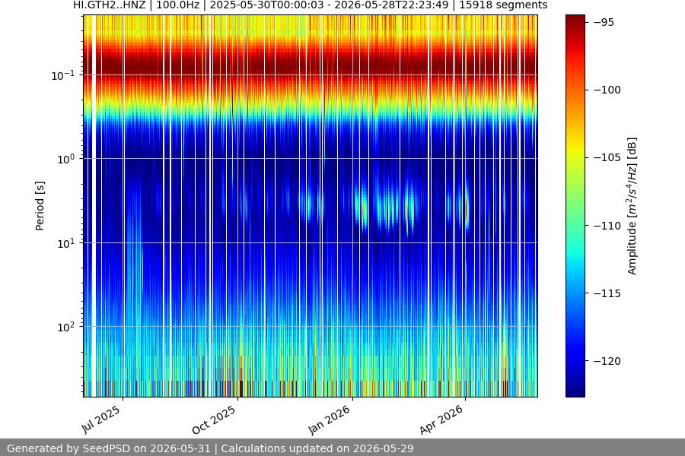Click the 'Apr 2026' x-axis label
685x456 pixels.
pos(441,420)
